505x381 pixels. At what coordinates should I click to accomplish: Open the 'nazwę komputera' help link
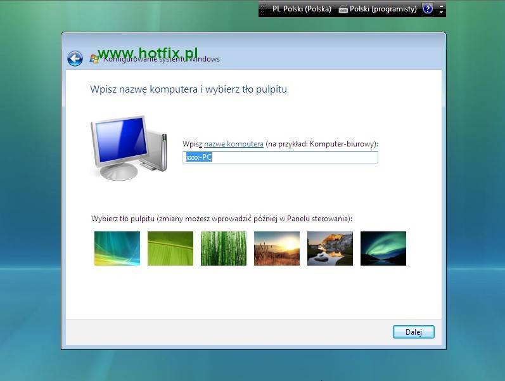tap(233, 144)
